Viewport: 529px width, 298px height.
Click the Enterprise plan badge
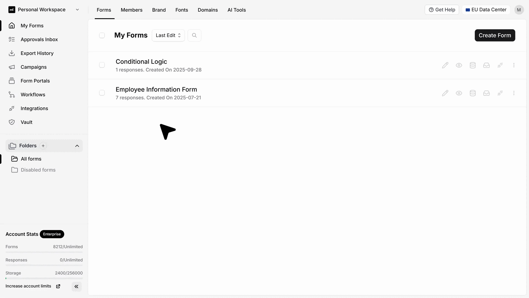click(x=52, y=234)
